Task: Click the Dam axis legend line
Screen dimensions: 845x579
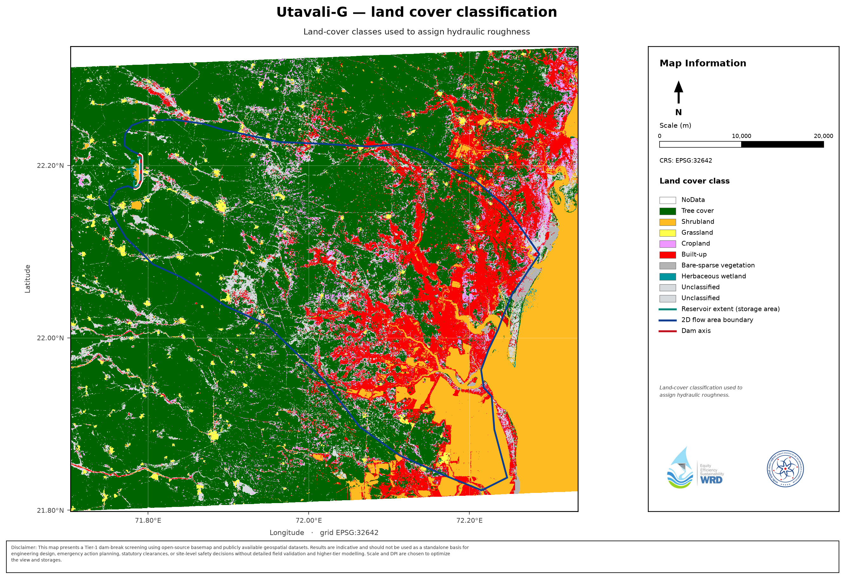Action: click(667, 331)
